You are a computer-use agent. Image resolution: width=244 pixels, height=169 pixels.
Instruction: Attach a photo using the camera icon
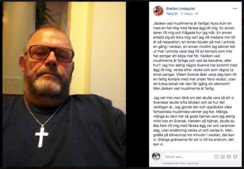pyautogui.click(x=223, y=157)
